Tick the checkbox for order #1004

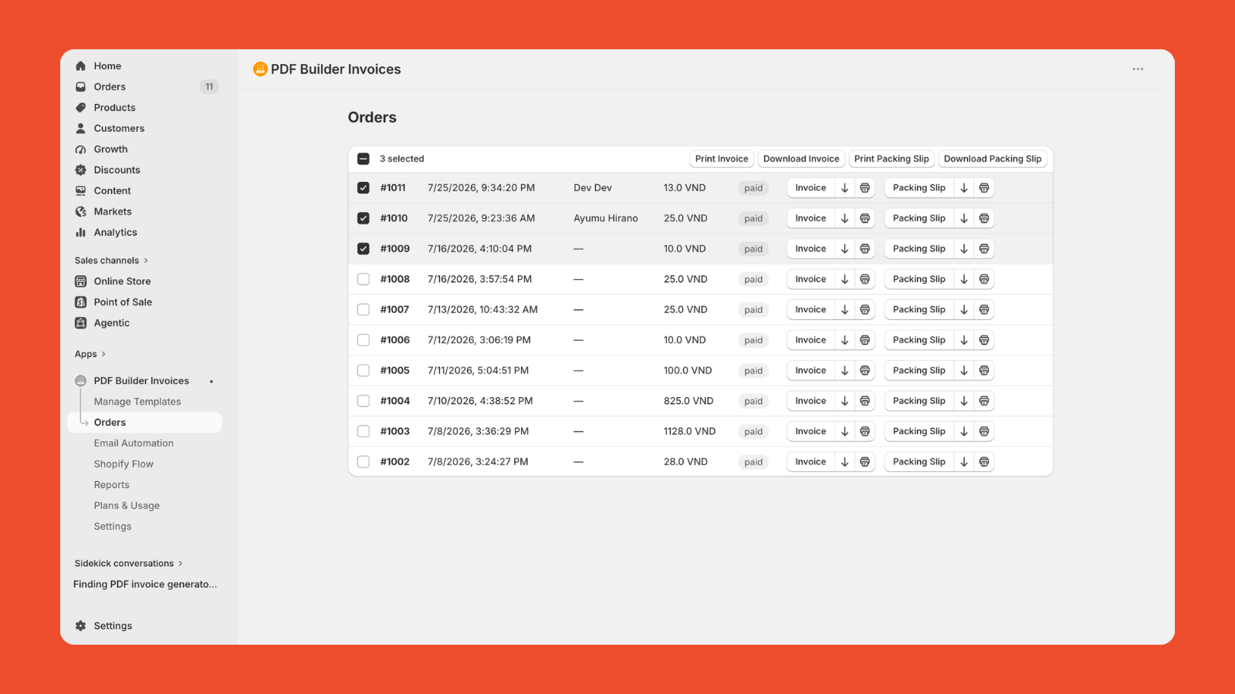click(364, 401)
